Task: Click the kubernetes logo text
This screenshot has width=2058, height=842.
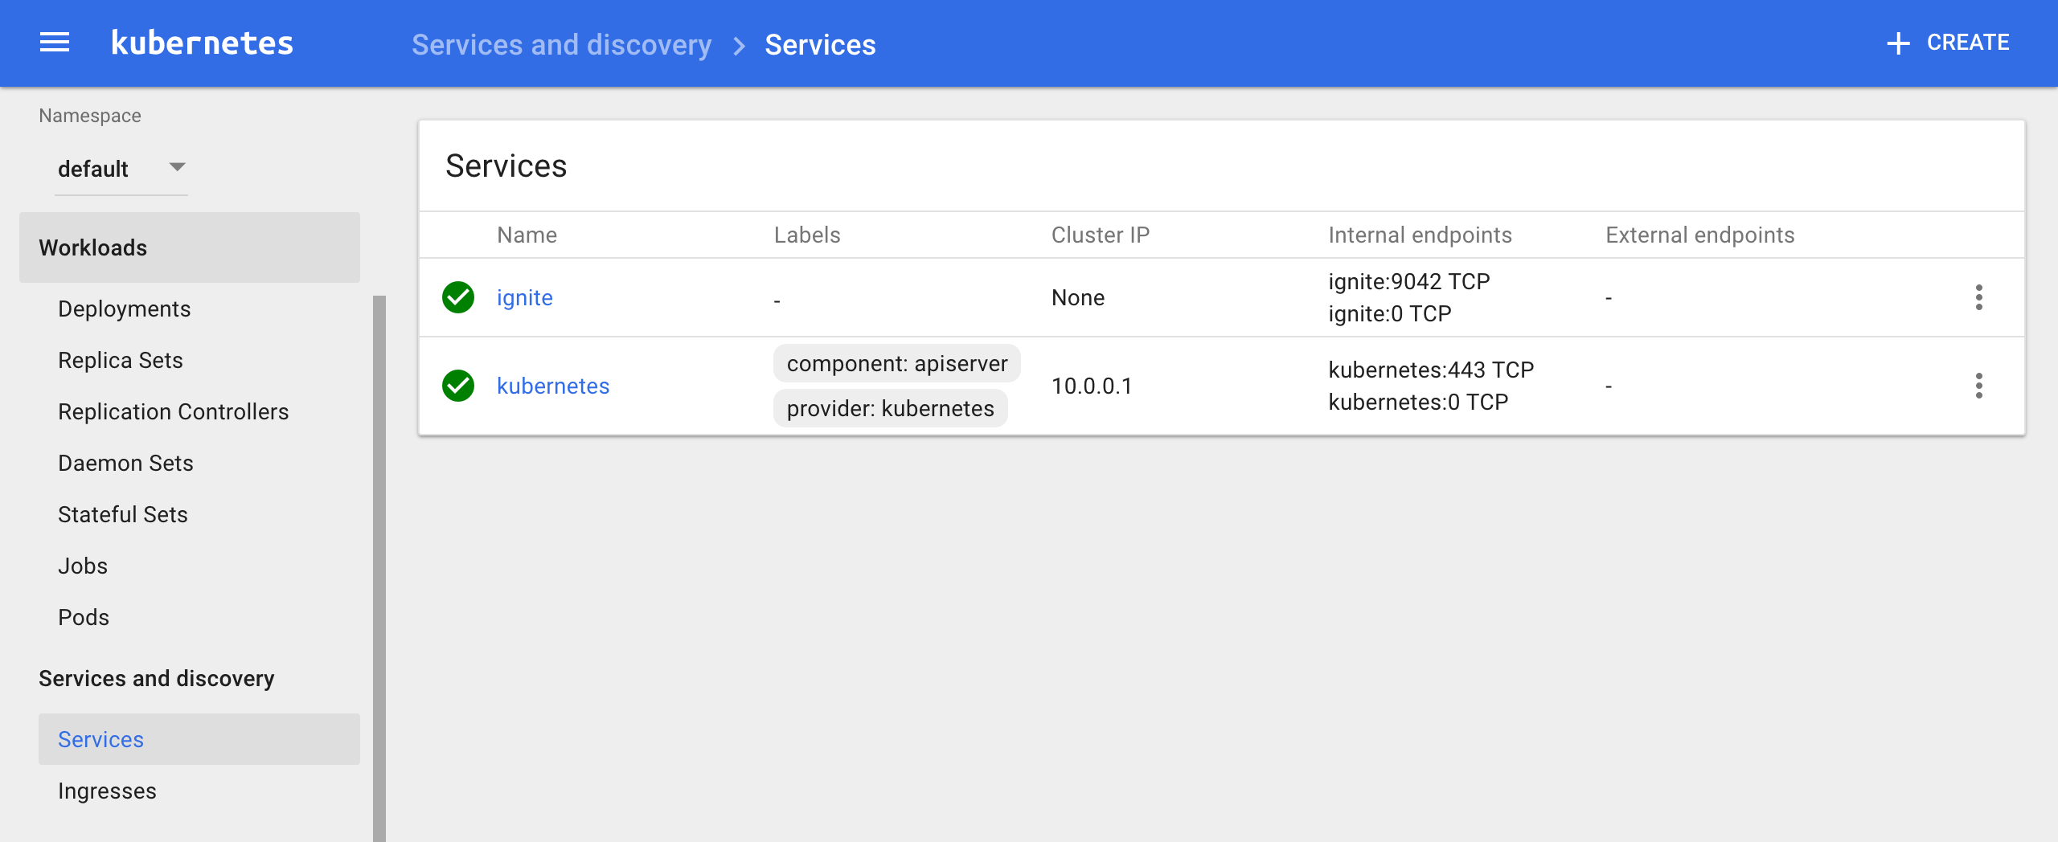Action: [x=203, y=43]
